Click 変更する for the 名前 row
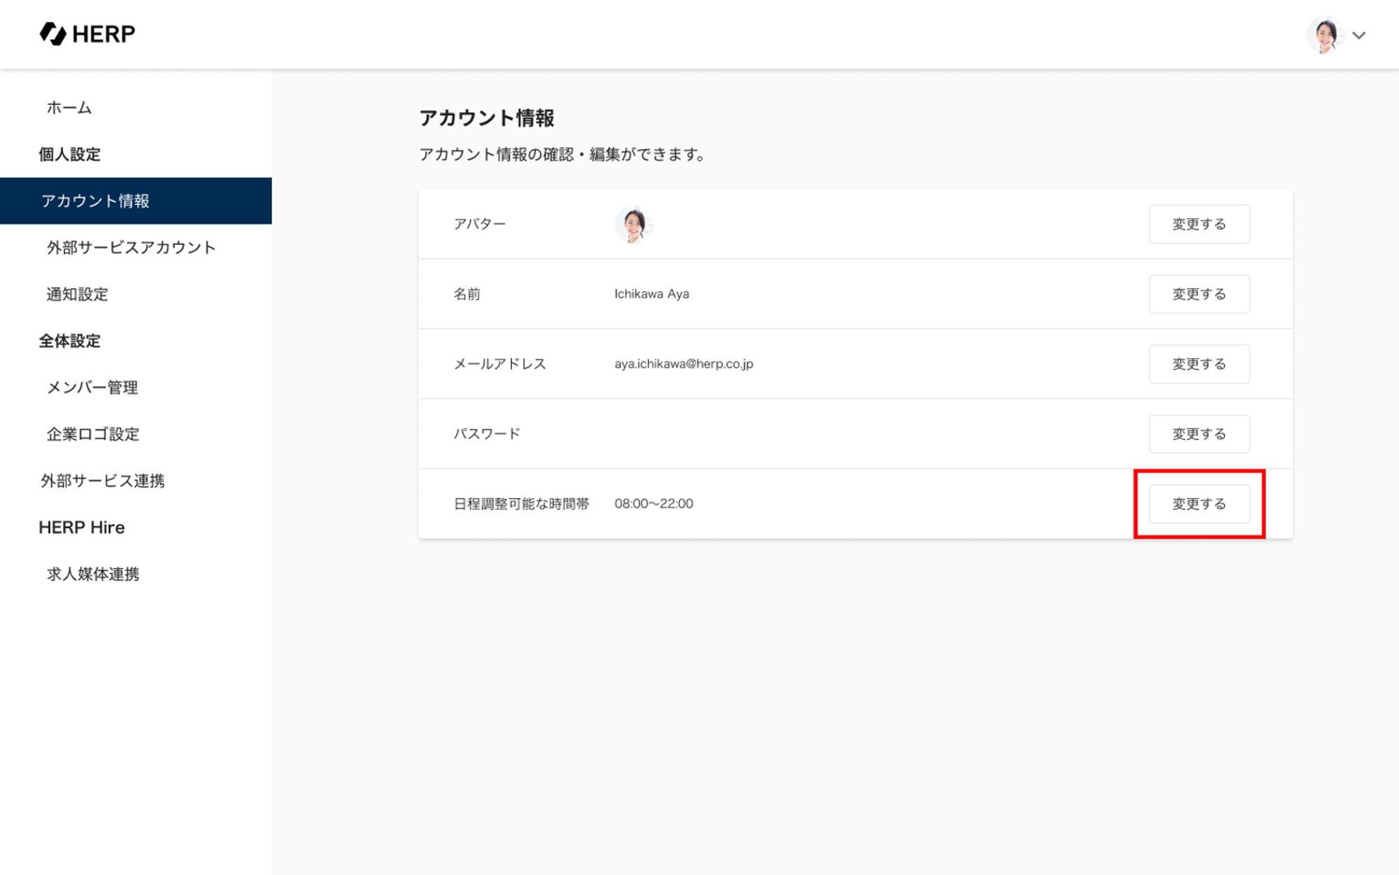1399x875 pixels. tap(1199, 294)
